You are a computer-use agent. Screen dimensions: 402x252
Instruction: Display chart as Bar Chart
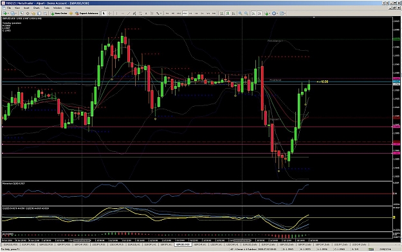tap(222, 14)
